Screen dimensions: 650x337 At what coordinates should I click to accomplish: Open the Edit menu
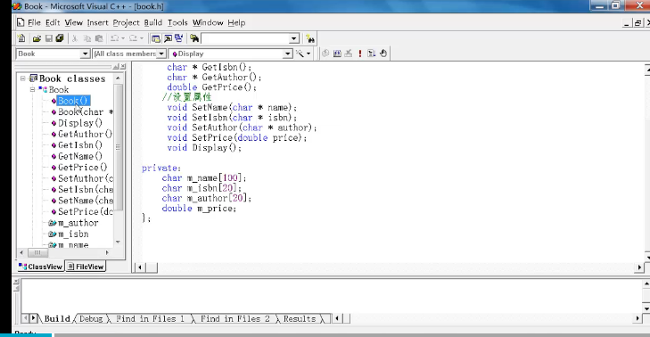click(x=53, y=22)
